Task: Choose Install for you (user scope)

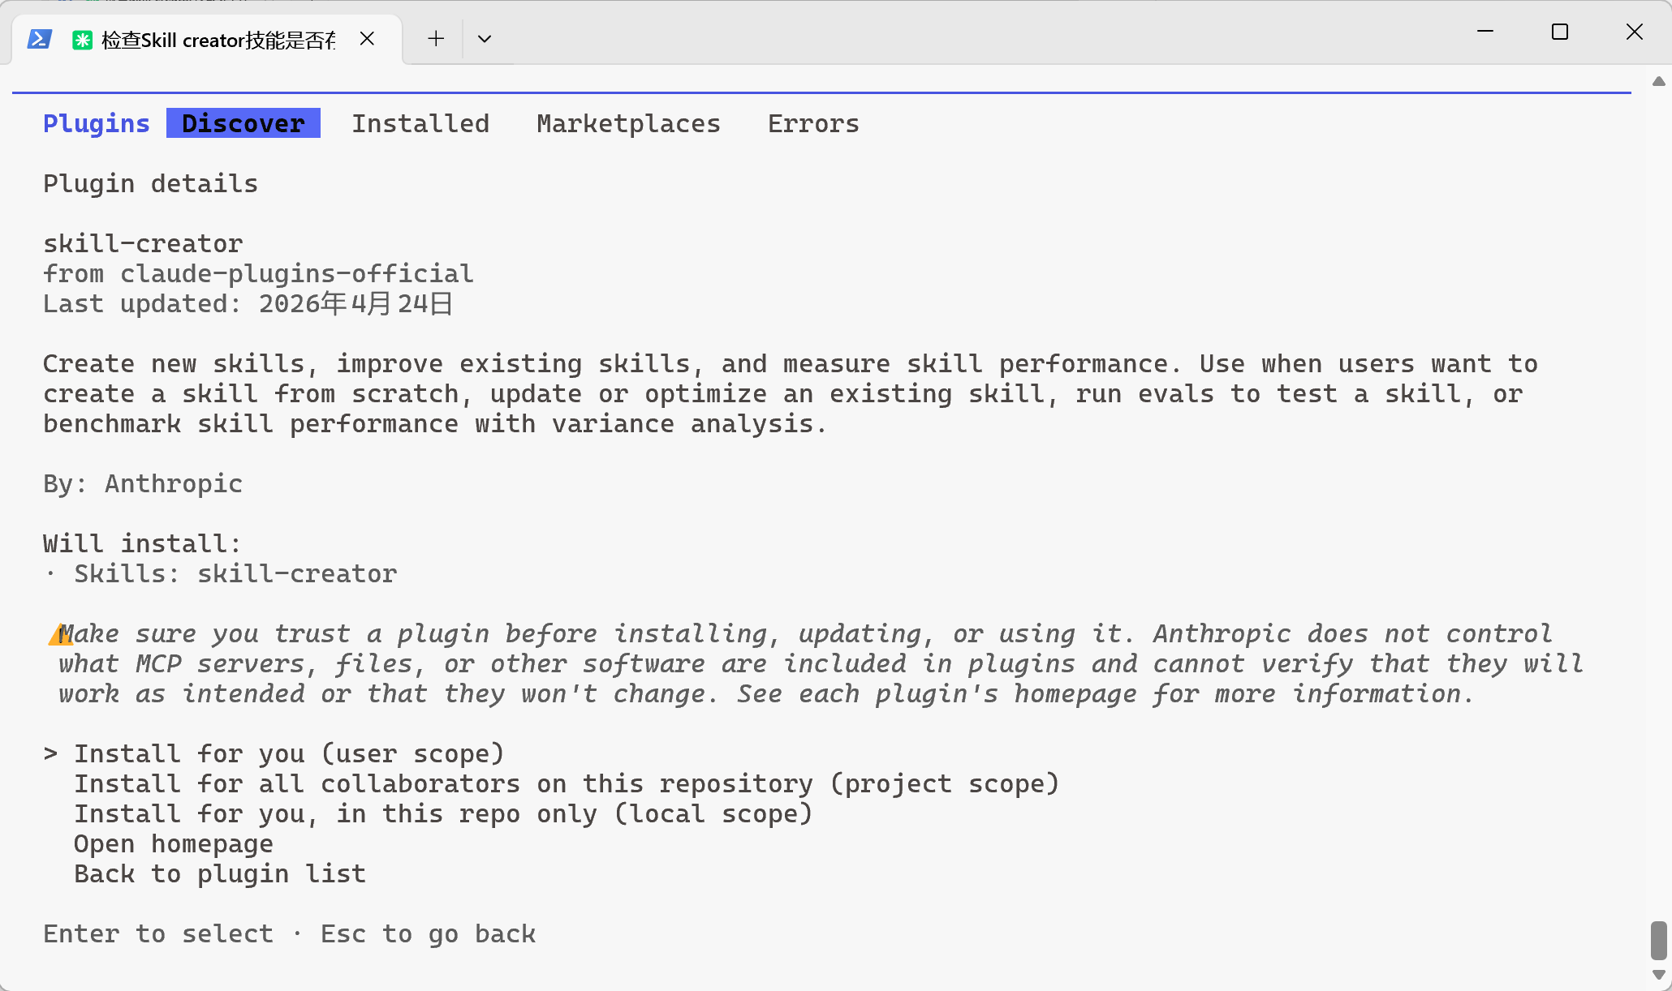Action: click(289, 753)
